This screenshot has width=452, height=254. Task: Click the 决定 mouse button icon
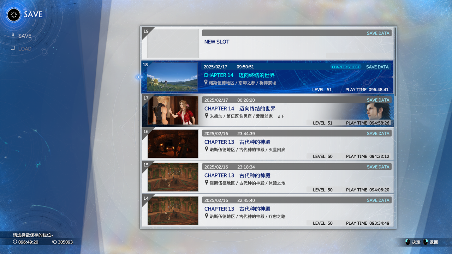click(408, 242)
